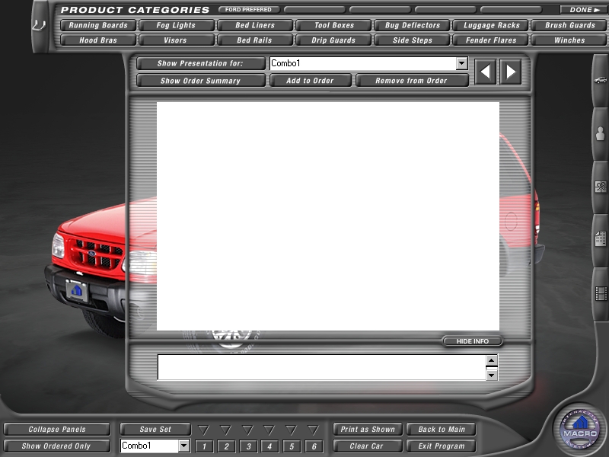Hide the info panel
This screenshot has height=457, width=609.
click(473, 341)
